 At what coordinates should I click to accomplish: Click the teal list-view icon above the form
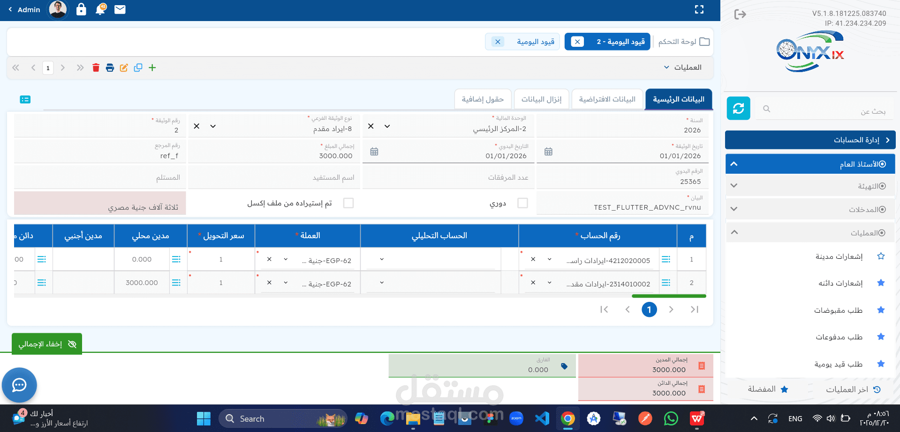pyautogui.click(x=25, y=99)
